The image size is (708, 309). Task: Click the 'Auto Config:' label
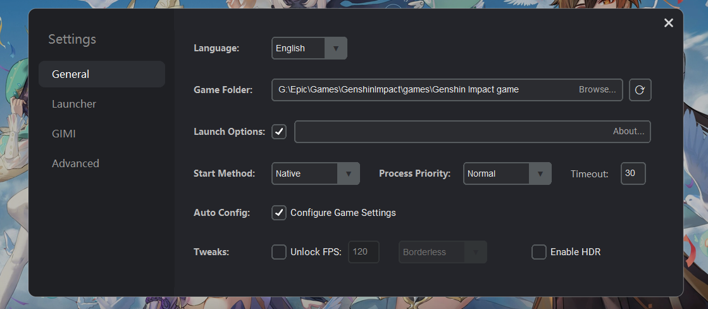[221, 213]
